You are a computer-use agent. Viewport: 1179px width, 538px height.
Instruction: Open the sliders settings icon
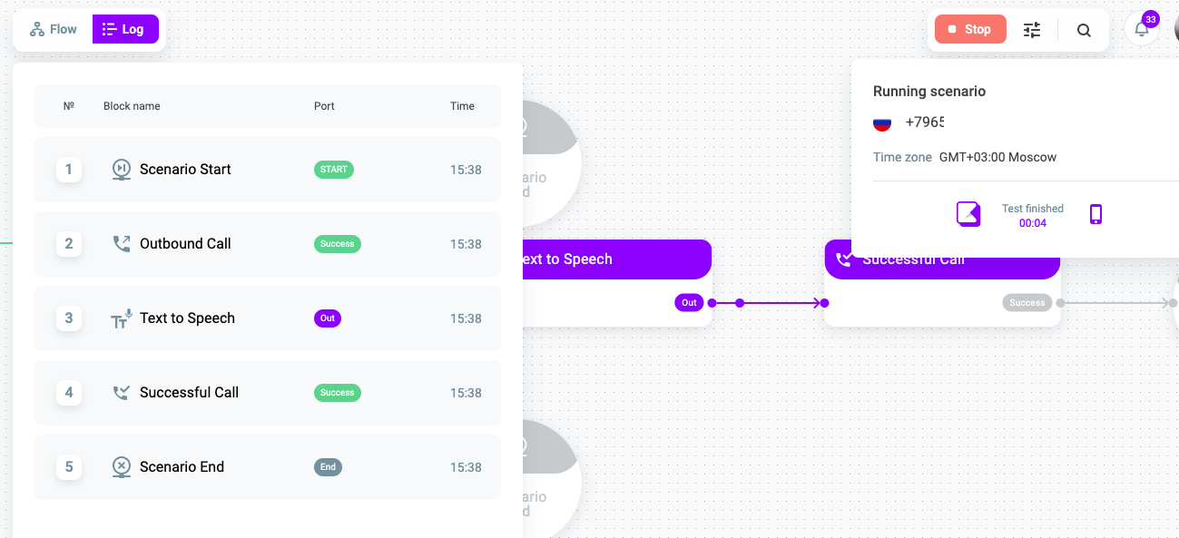pos(1032,30)
